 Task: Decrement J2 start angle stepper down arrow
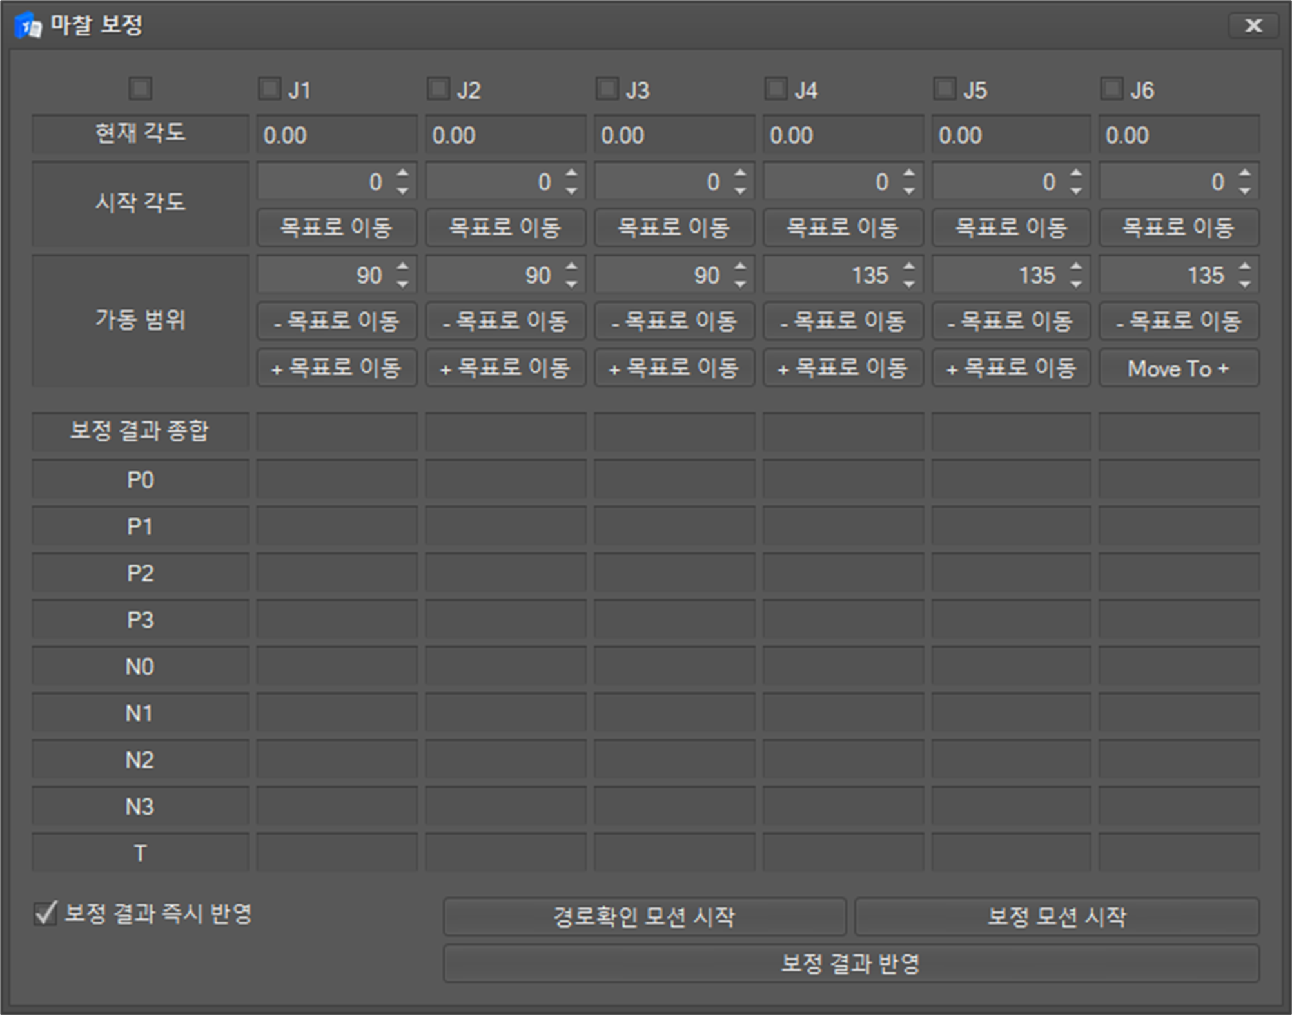pos(571,191)
